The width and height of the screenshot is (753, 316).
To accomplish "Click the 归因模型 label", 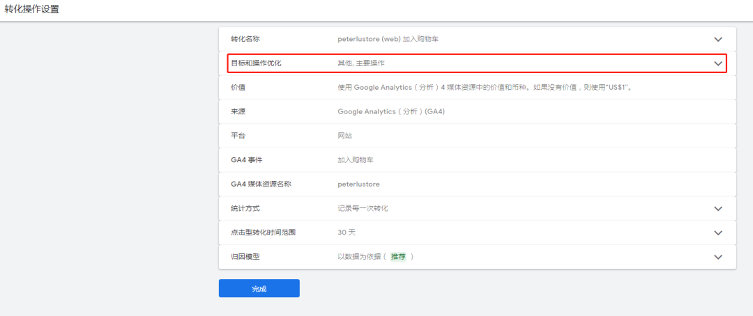I will [245, 257].
